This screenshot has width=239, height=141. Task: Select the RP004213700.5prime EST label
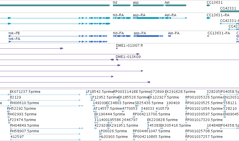[x=151, y=115]
